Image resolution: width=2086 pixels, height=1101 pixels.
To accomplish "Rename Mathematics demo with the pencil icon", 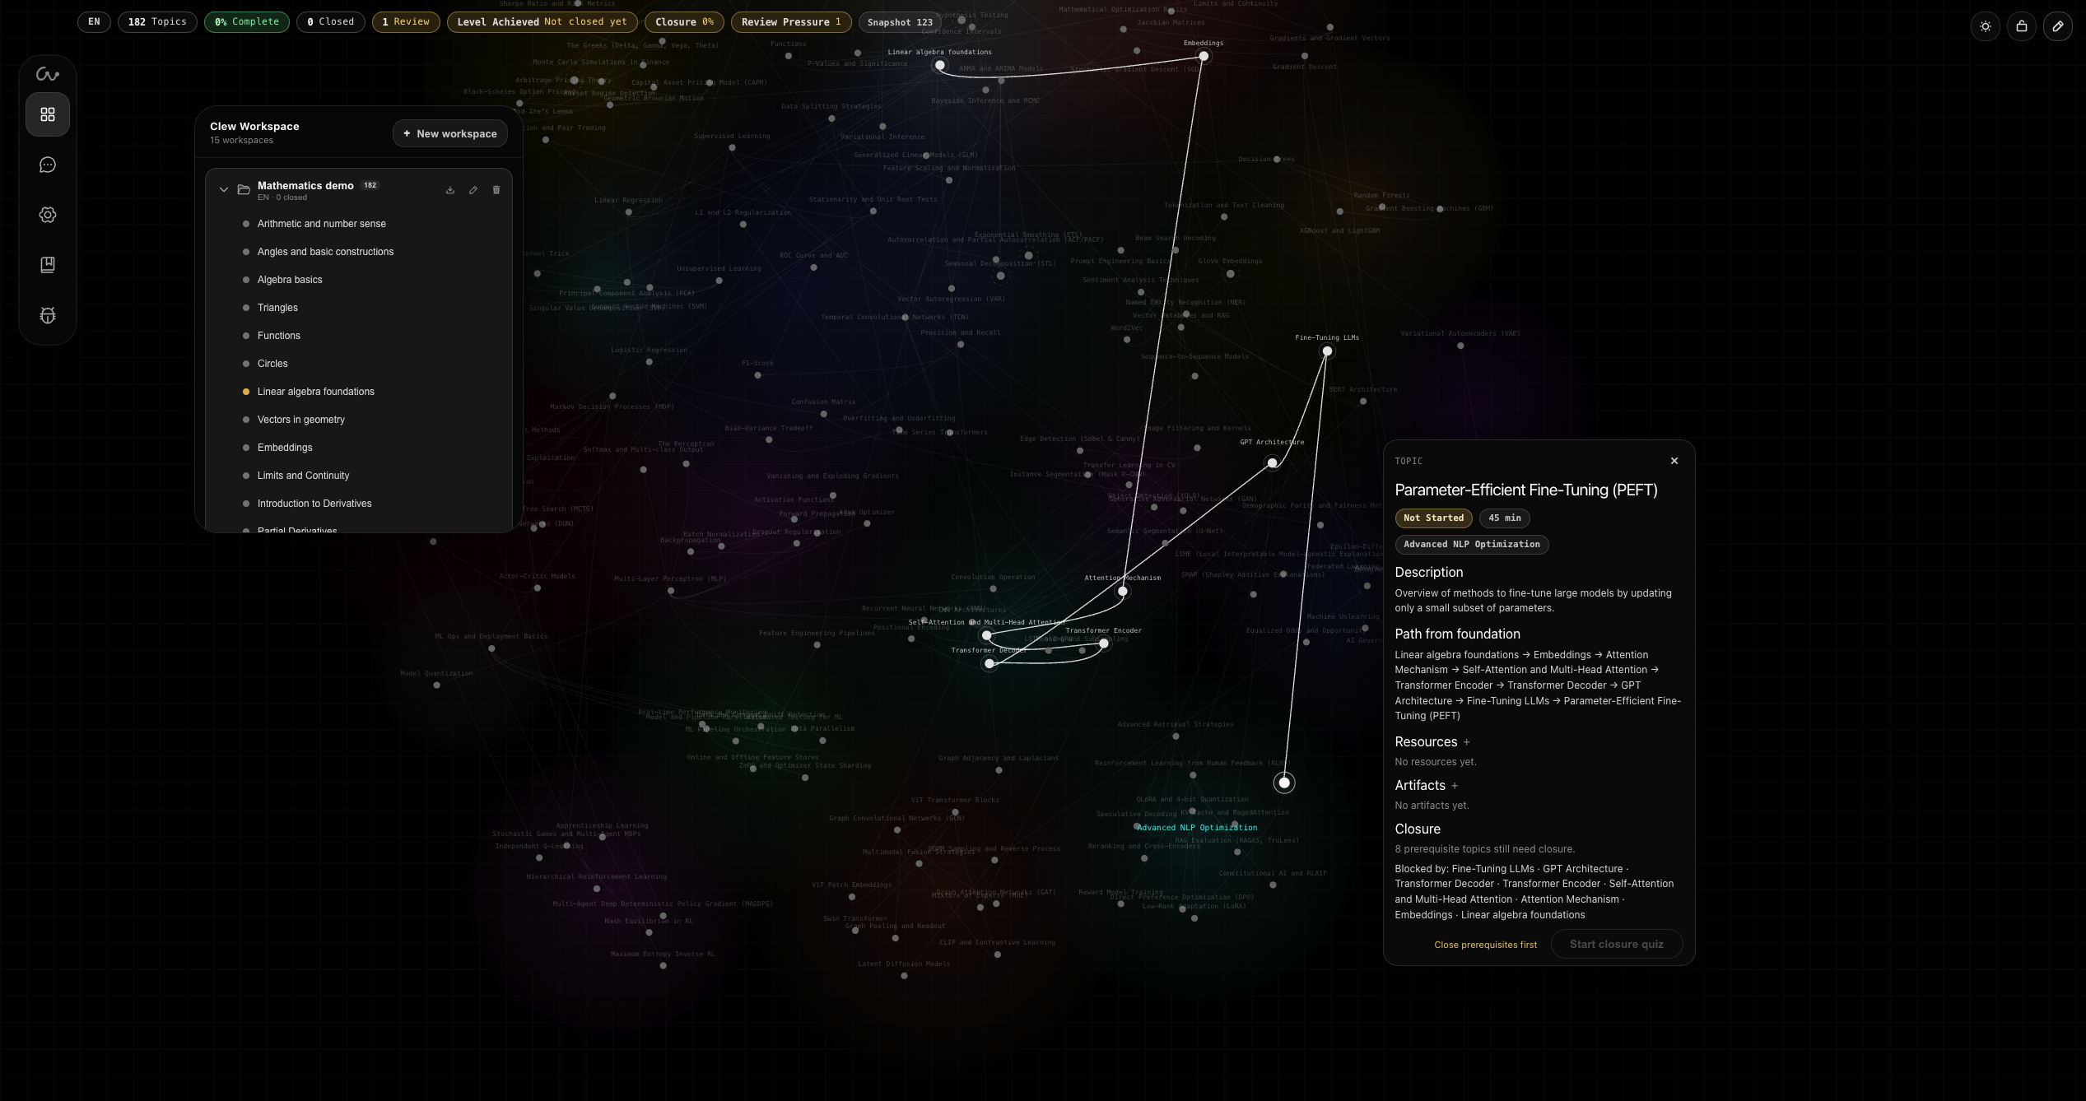I will click(x=473, y=189).
